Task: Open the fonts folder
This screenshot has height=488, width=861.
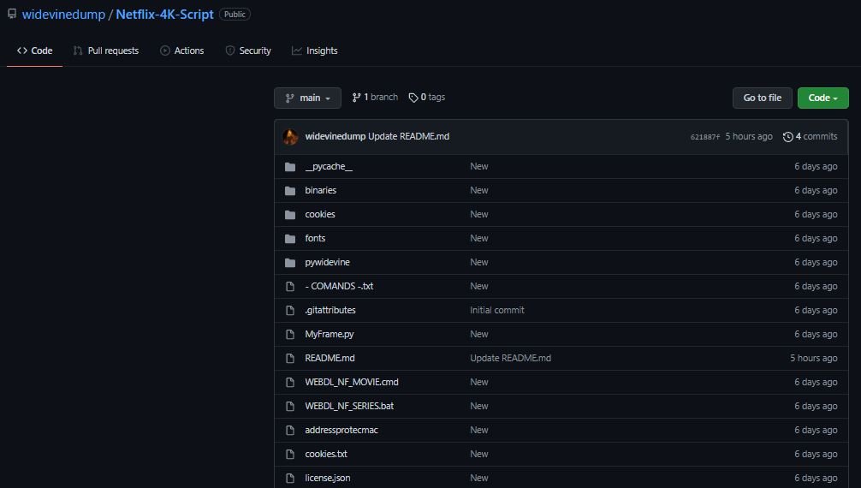Action: coord(315,238)
